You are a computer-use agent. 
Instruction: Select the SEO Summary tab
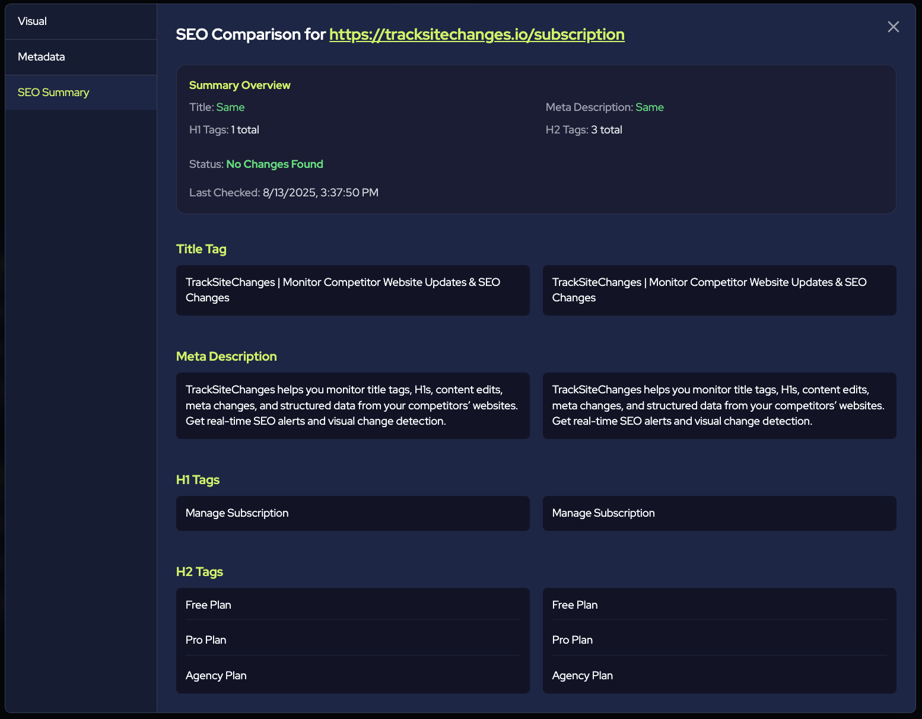point(81,93)
